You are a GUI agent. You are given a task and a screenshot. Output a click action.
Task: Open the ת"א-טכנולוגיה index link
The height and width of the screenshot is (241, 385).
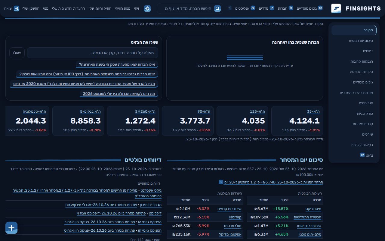pyautogui.click(x=35, y=111)
